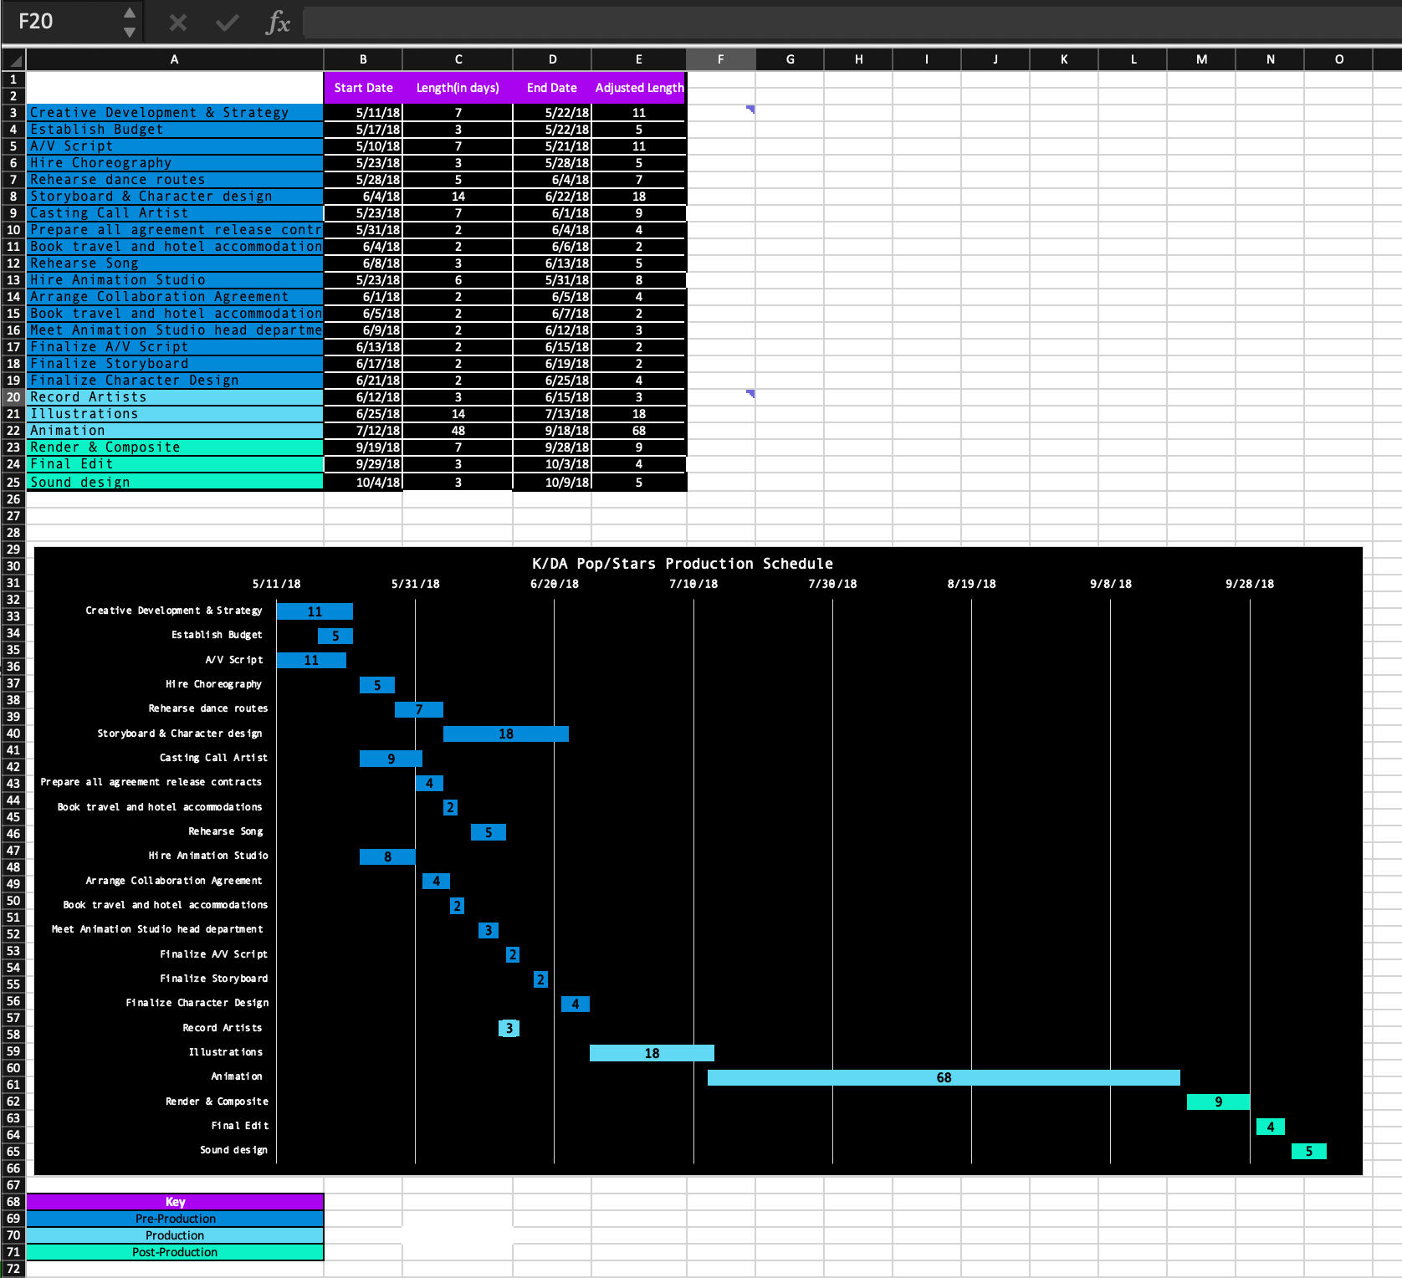Select the Finalize Storyboard cell

coord(175,364)
